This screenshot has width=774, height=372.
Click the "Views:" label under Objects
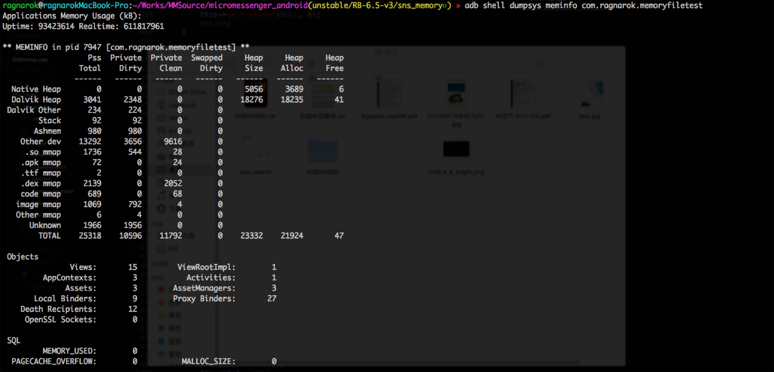(83, 267)
